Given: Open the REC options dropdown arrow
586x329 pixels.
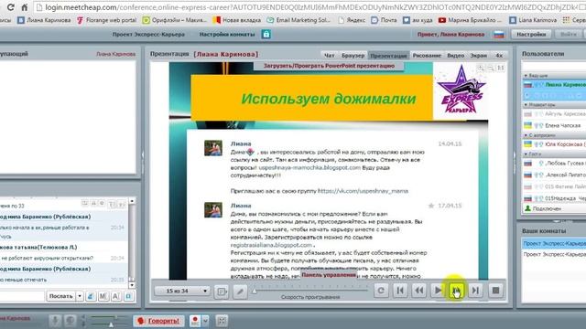Looking at the screenshot, I should point(205,321).
